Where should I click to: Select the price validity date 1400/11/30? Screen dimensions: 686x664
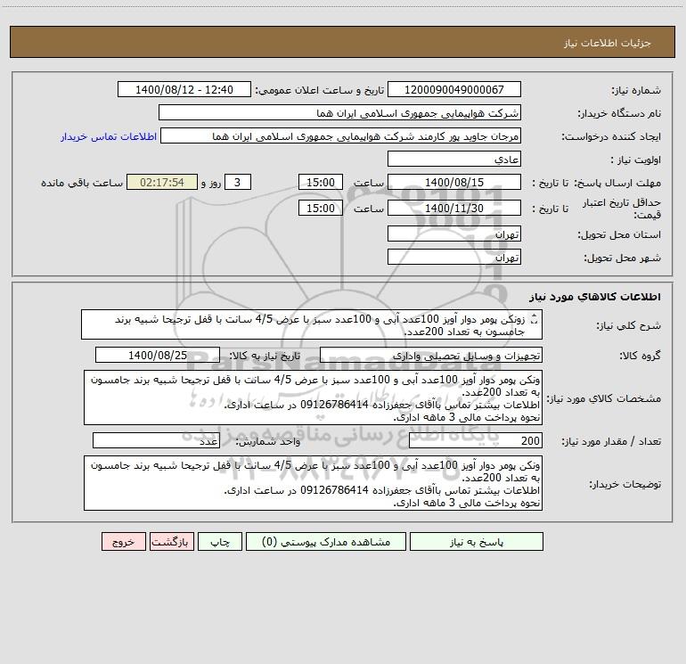[454, 208]
